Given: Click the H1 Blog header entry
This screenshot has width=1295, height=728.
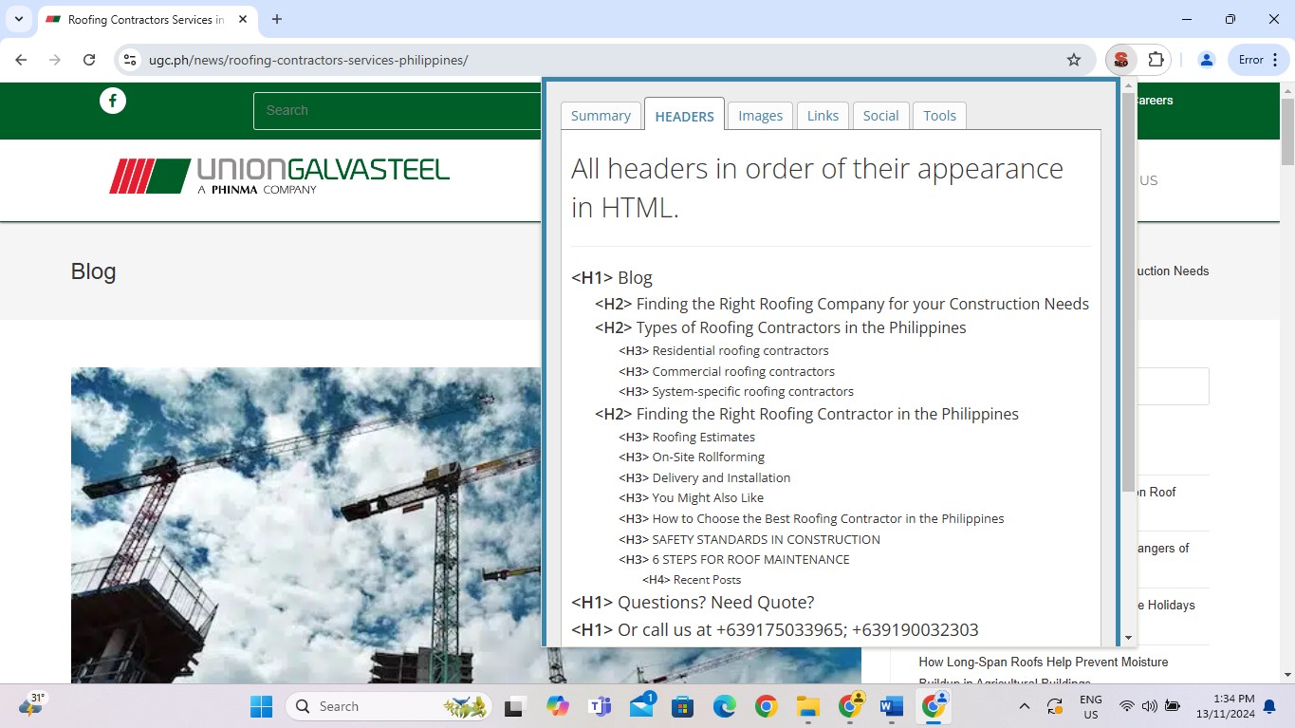Looking at the screenshot, I should 612,278.
